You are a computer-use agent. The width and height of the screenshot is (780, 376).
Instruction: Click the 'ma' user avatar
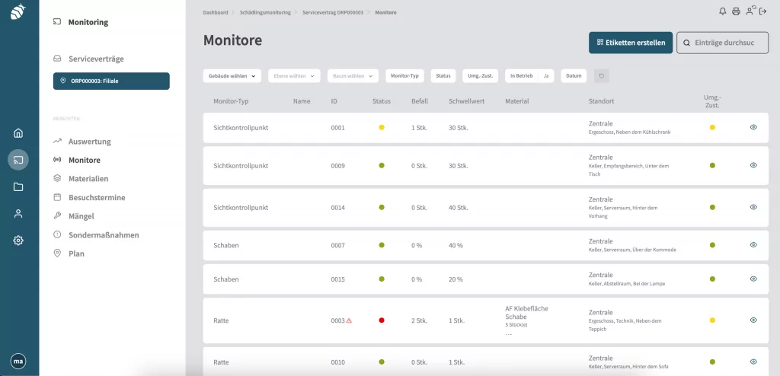(x=18, y=362)
